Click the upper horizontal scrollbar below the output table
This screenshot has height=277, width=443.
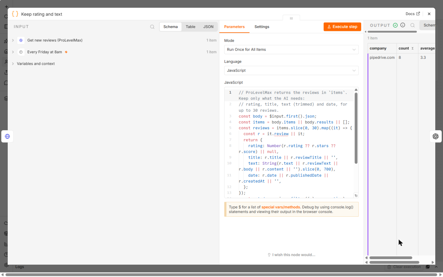[391, 258]
